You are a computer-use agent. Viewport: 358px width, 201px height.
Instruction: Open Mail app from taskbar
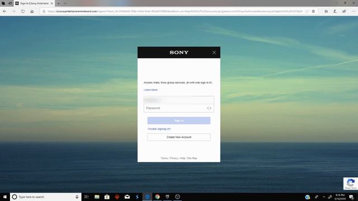[127, 197]
